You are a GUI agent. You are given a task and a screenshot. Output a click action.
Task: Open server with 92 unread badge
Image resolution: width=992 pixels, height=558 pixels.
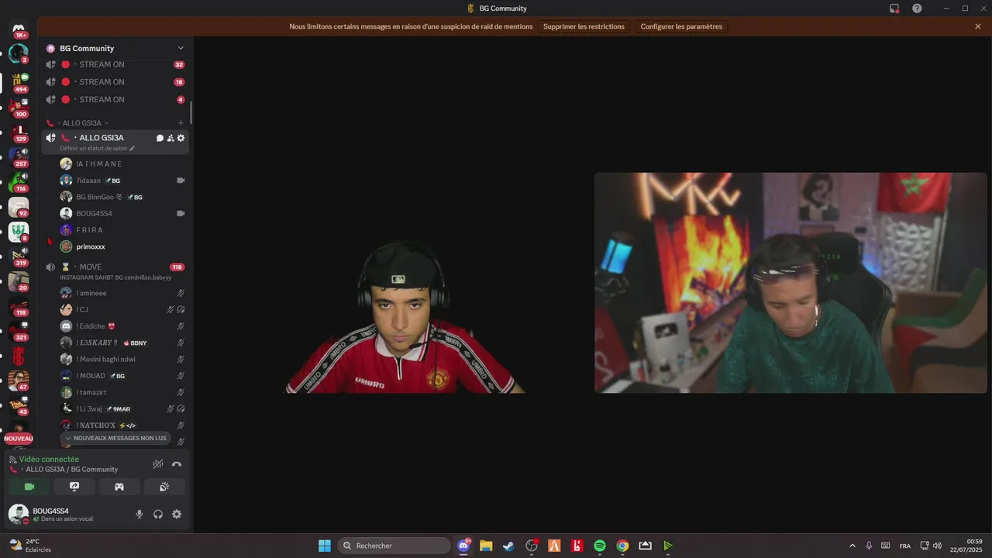[x=19, y=207]
